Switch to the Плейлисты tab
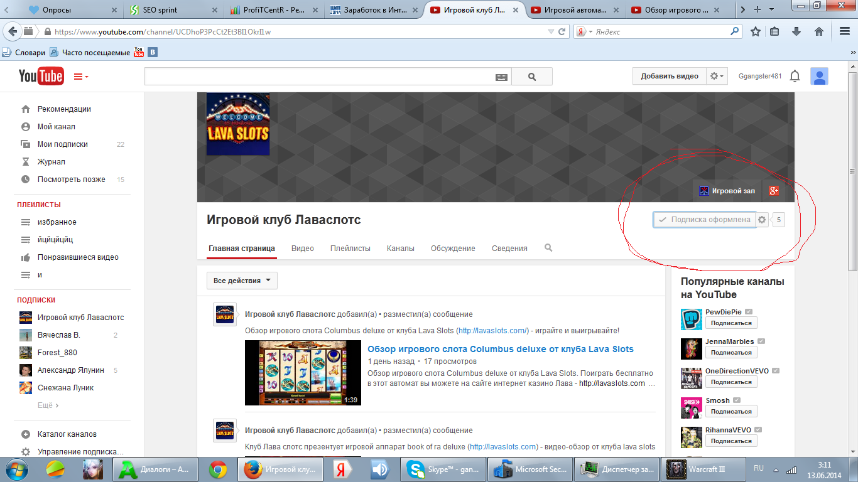Image resolution: width=858 pixels, height=482 pixels. pos(350,249)
